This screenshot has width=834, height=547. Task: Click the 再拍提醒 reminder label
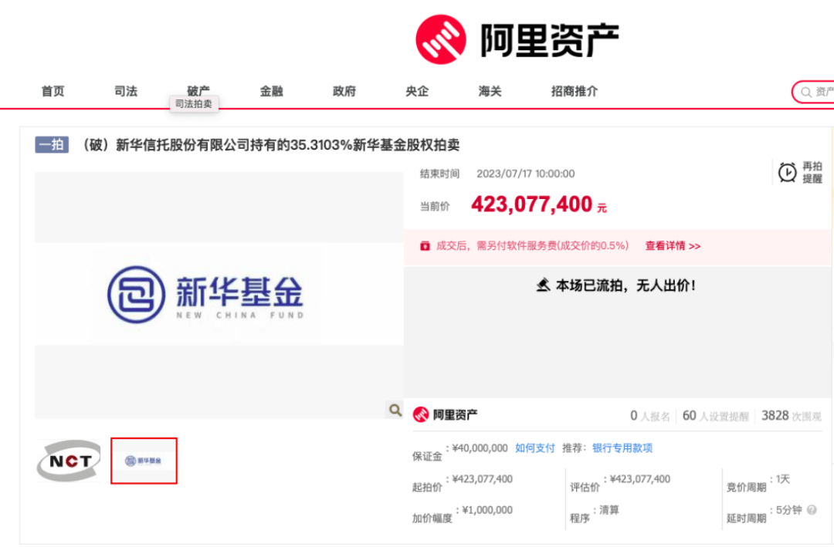(812, 172)
